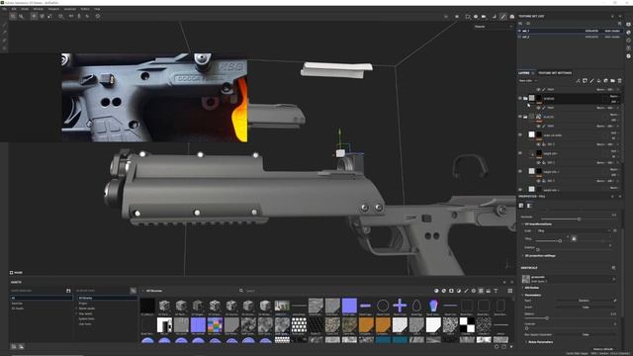Image resolution: width=633 pixels, height=356 pixels.
Task: Adjust the slider at top of Properties panel
Action: coord(579,219)
